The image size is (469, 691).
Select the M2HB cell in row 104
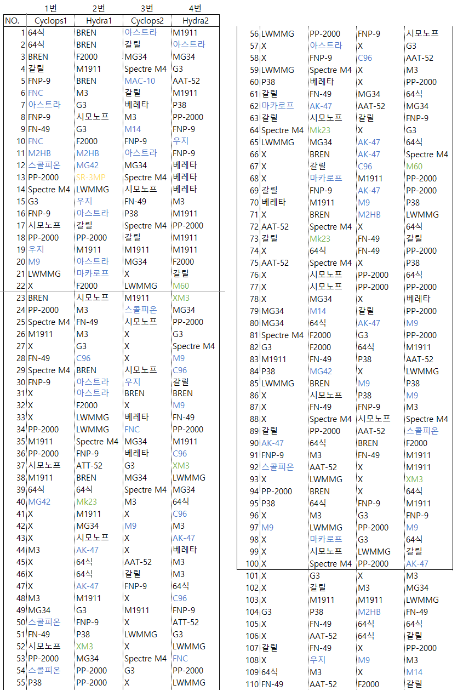tap(369, 612)
